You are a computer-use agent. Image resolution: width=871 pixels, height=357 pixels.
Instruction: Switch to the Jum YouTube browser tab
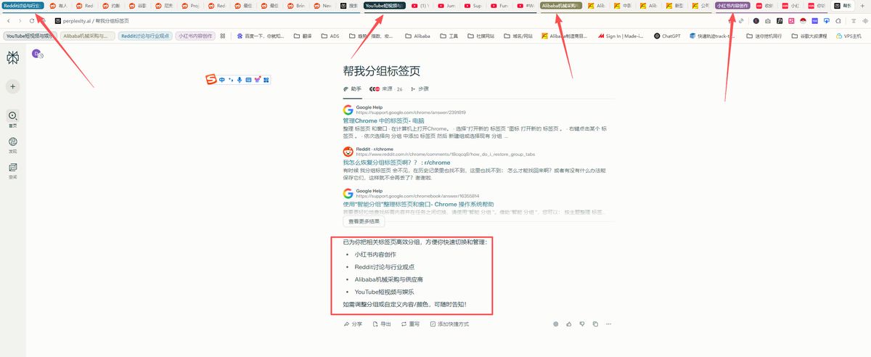447,6
